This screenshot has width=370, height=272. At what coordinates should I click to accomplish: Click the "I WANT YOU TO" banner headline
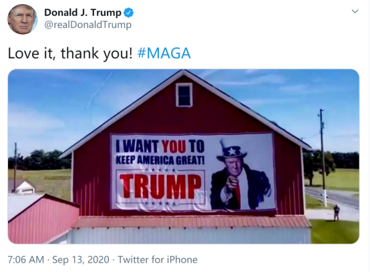160,146
